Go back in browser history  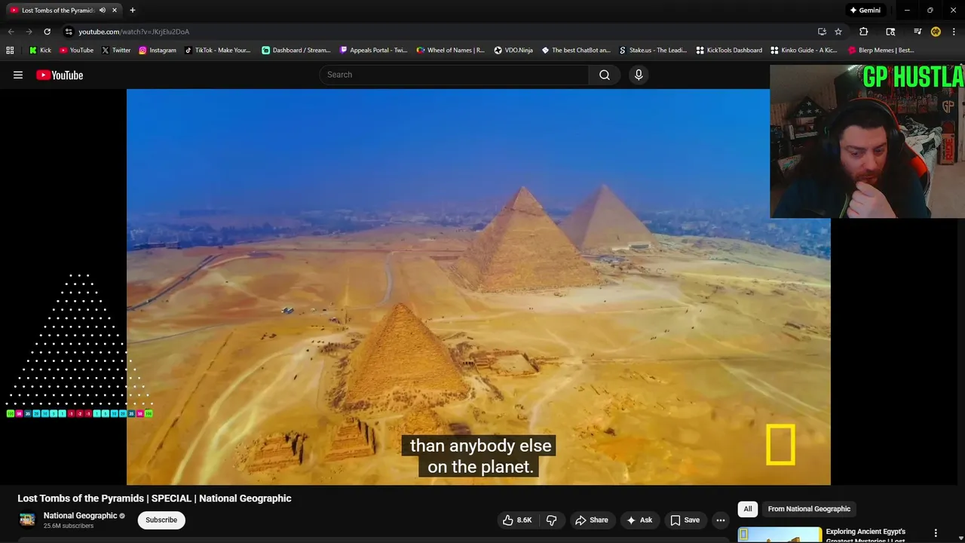[11, 32]
